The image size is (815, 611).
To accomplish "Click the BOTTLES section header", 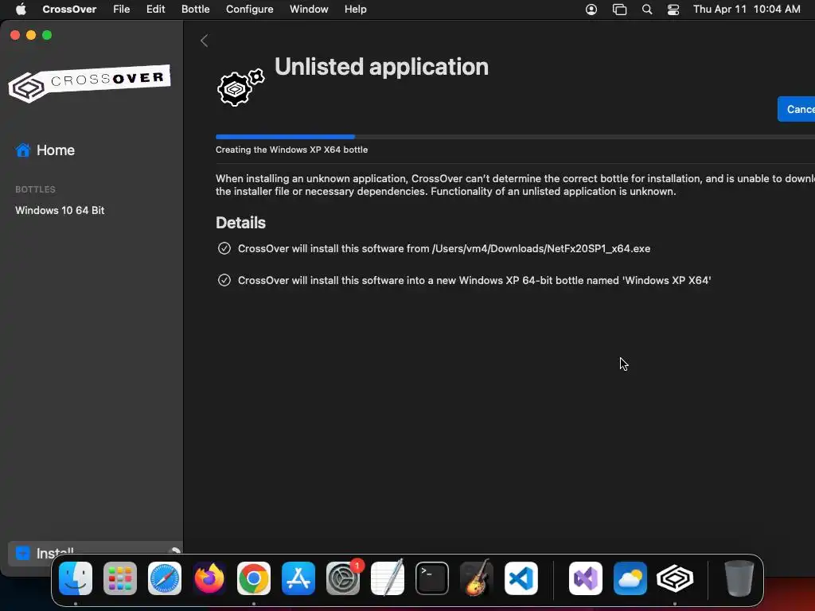I will (35, 189).
